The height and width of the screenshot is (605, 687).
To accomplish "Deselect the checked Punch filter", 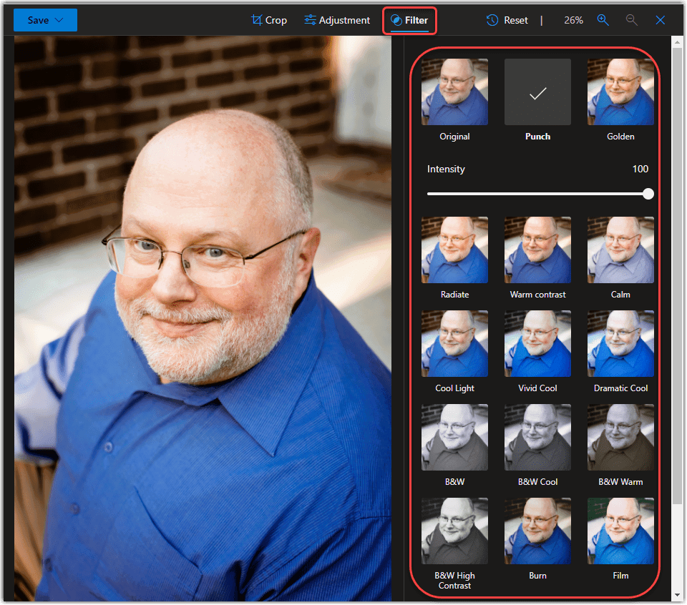I will pos(537,92).
